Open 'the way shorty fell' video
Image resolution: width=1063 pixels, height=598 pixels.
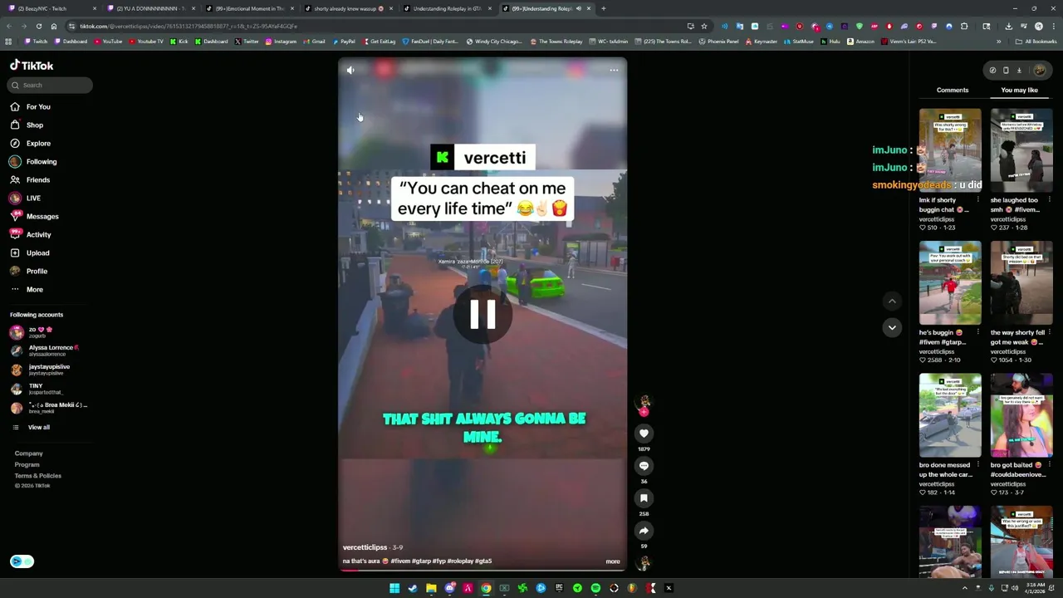(1021, 283)
